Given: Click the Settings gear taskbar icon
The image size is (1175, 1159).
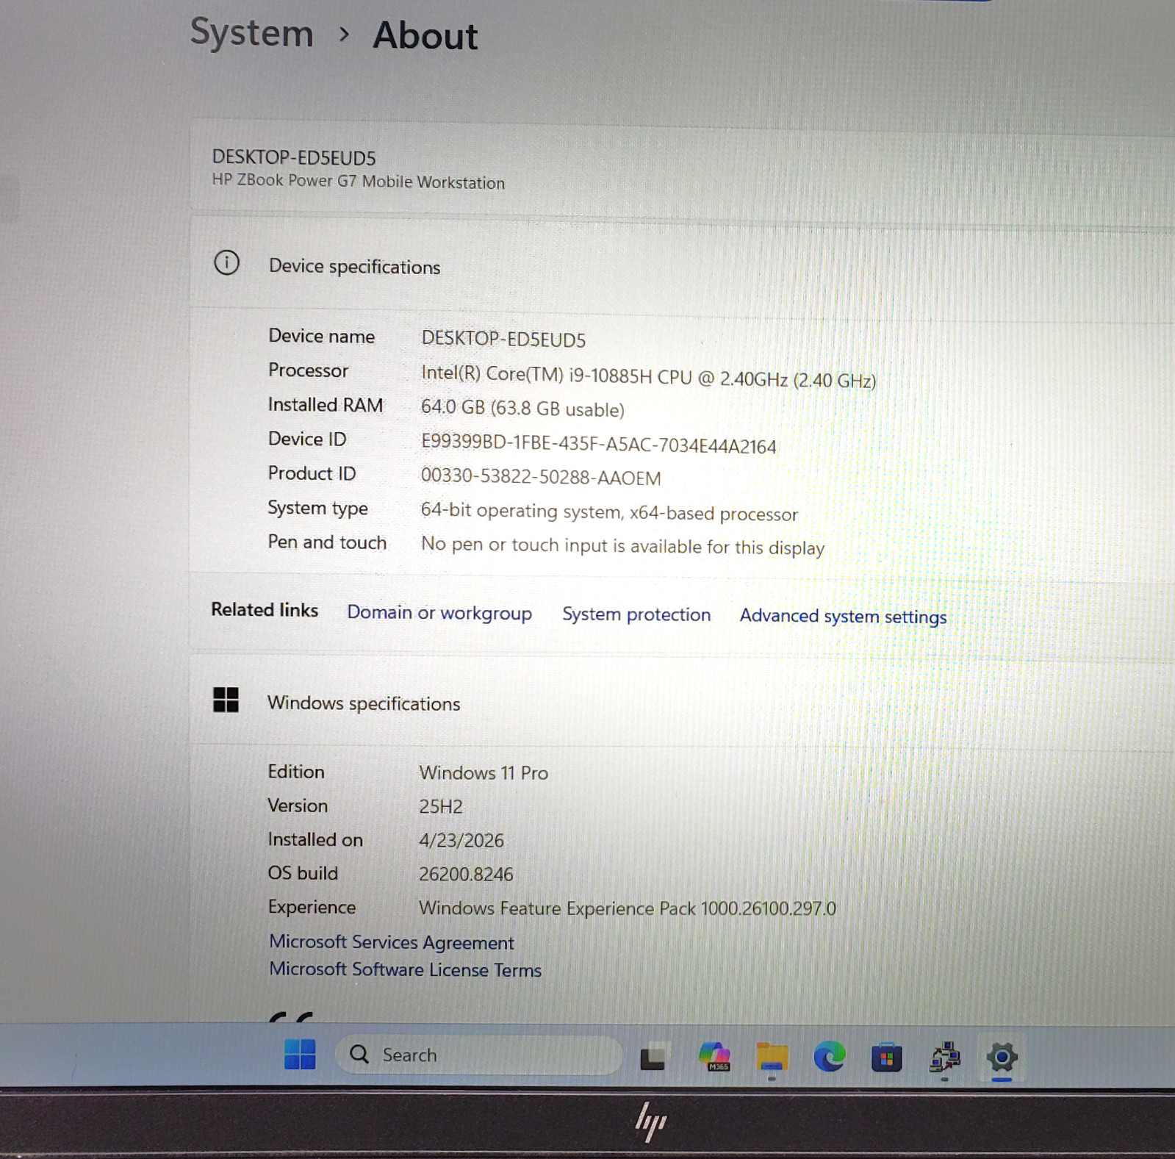Looking at the screenshot, I should click(x=1002, y=1058).
